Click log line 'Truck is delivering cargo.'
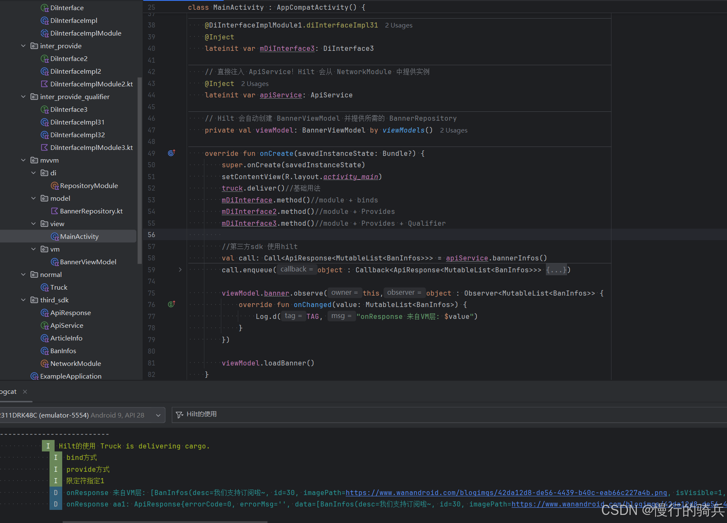The image size is (727, 523). click(134, 446)
